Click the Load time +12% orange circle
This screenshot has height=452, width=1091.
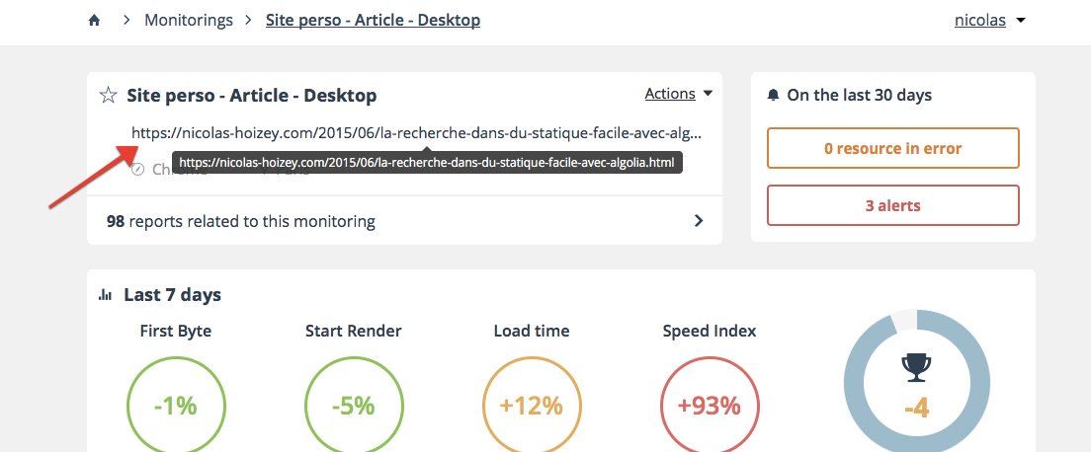[x=531, y=405]
